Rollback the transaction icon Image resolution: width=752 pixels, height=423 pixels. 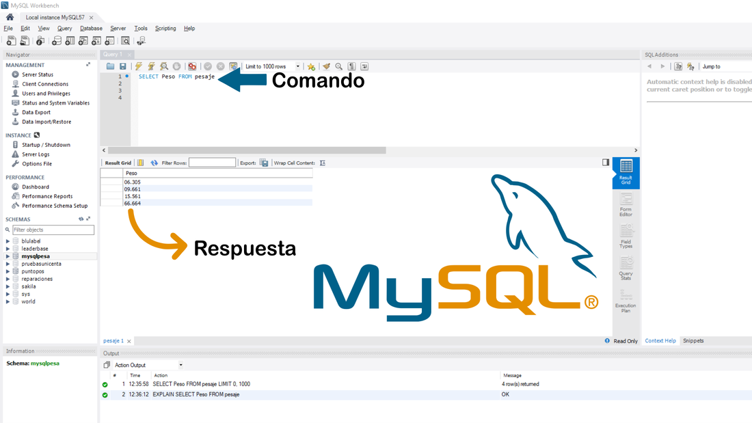221,66
